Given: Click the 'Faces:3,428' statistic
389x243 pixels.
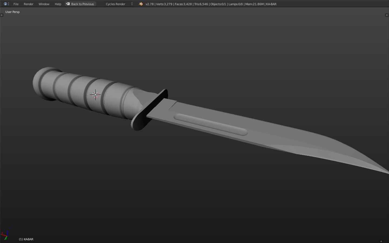Looking at the screenshot, I should tap(183, 4).
